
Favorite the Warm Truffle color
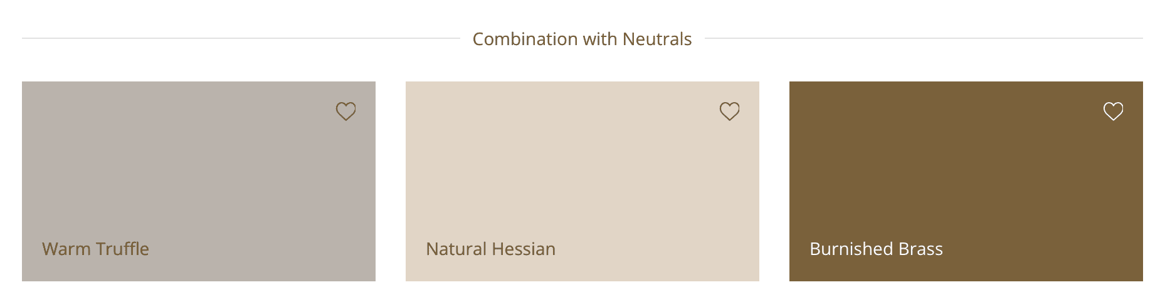pyautogui.click(x=345, y=112)
